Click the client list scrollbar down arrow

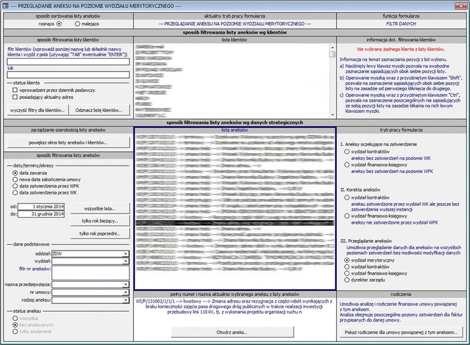point(332,114)
